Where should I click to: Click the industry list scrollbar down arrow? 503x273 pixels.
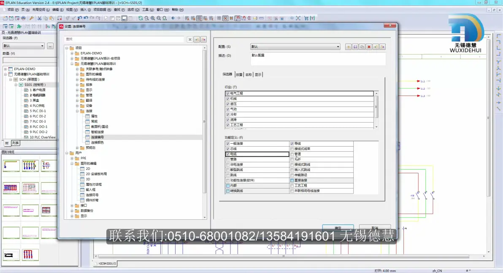point(376,127)
